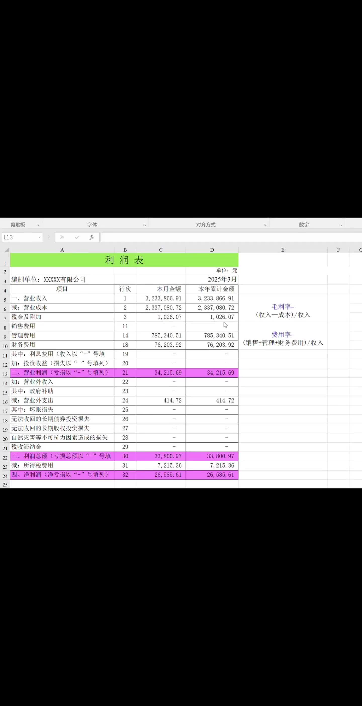Click the 四、净利润 highlighted cell

(x=62, y=475)
